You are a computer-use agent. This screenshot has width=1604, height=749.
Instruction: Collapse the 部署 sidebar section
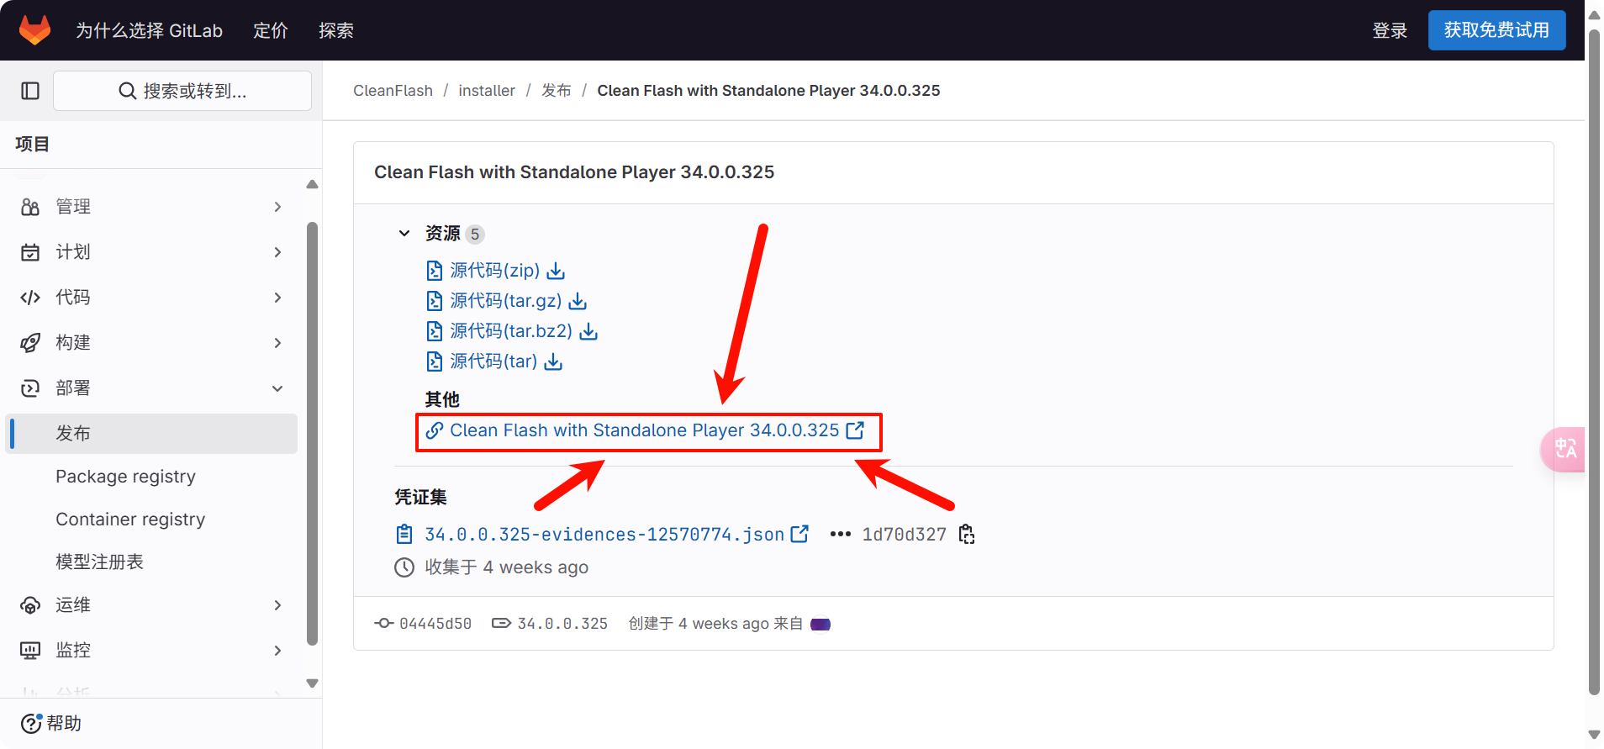[x=151, y=388]
